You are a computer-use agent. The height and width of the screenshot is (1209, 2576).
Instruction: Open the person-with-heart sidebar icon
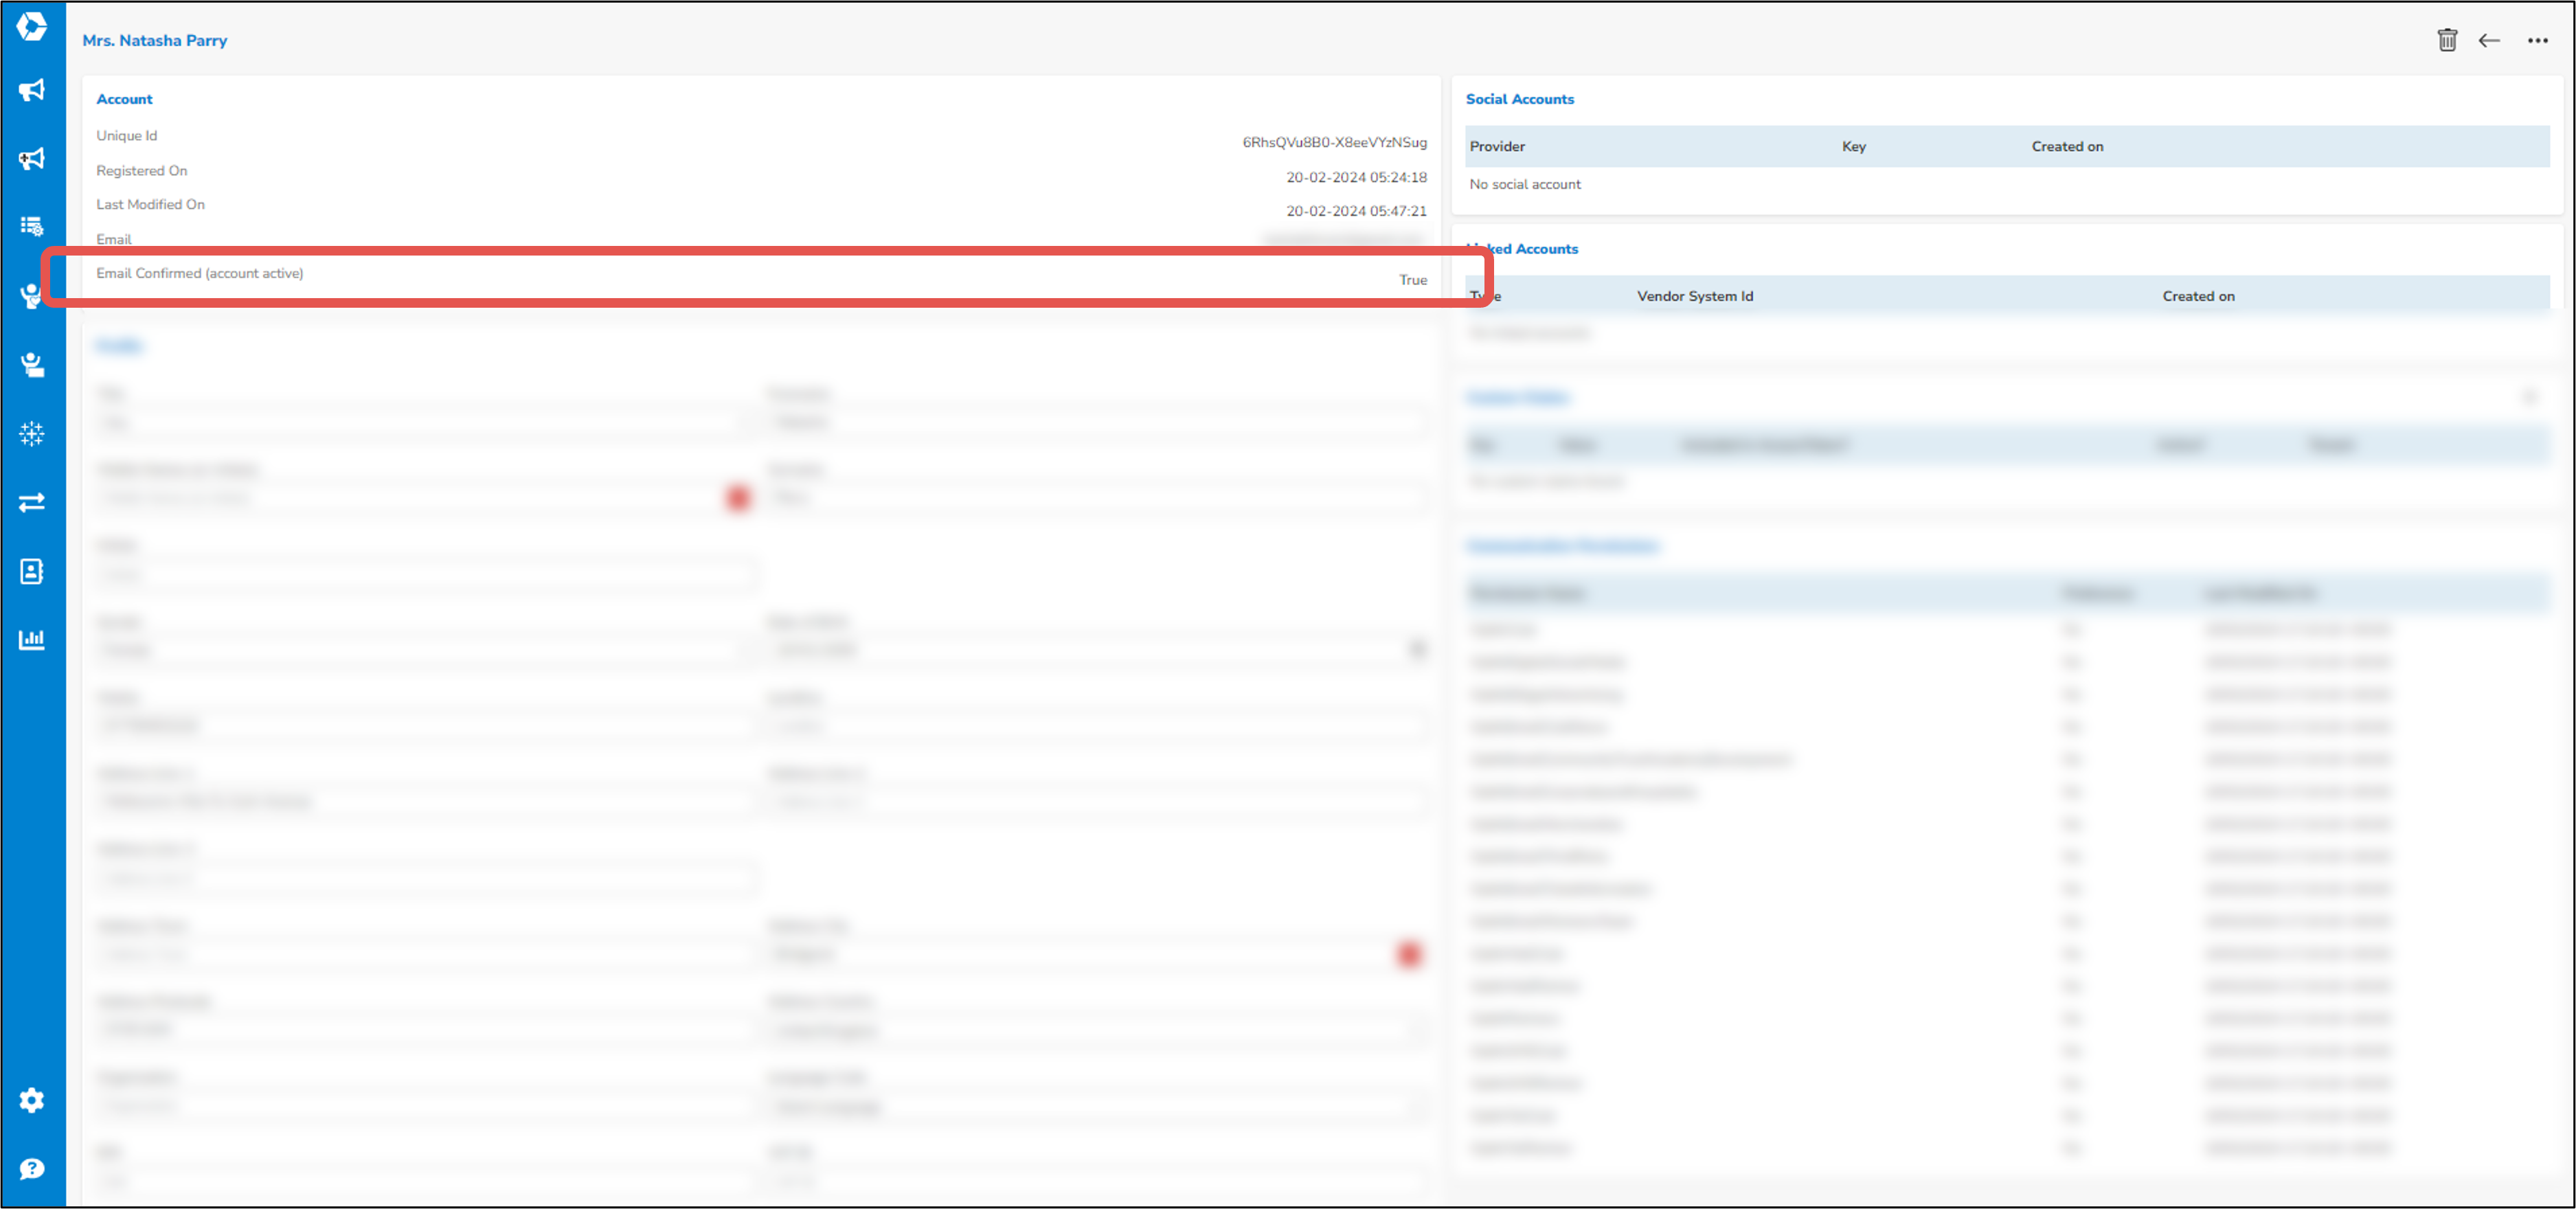[32, 295]
